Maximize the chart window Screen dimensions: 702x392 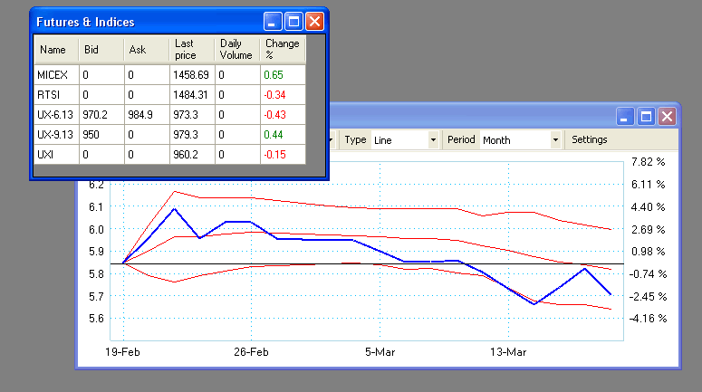click(x=646, y=117)
